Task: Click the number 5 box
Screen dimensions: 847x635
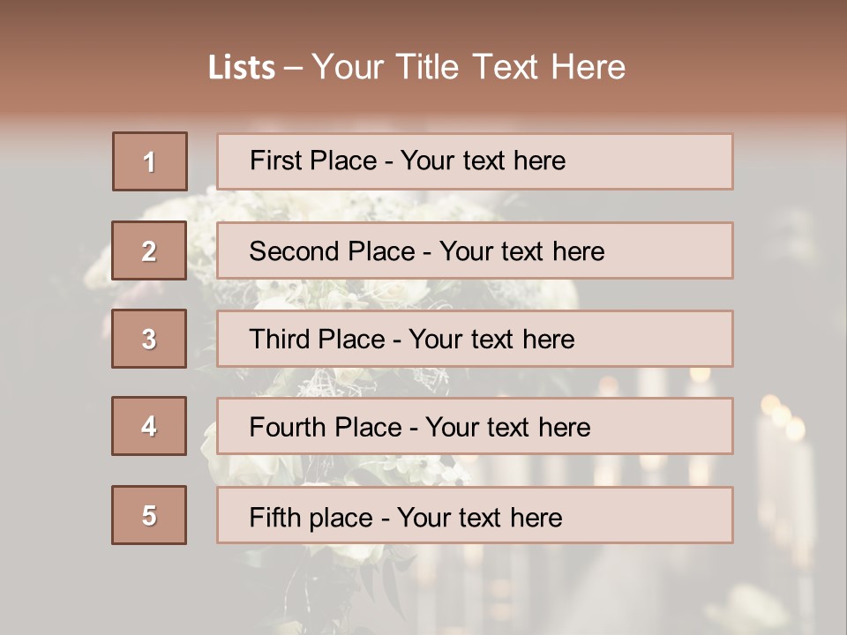Action: 149,515
